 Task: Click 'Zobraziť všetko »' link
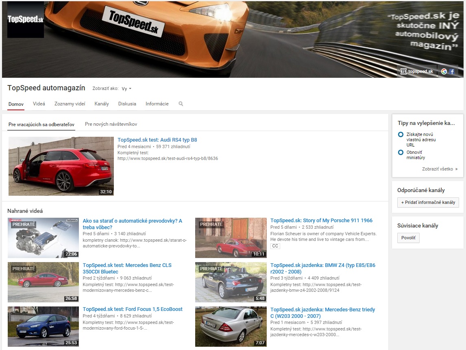coord(440,169)
